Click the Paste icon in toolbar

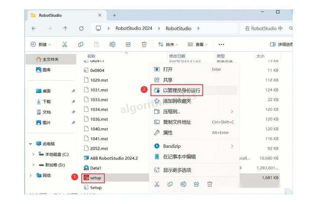[x=96, y=44]
